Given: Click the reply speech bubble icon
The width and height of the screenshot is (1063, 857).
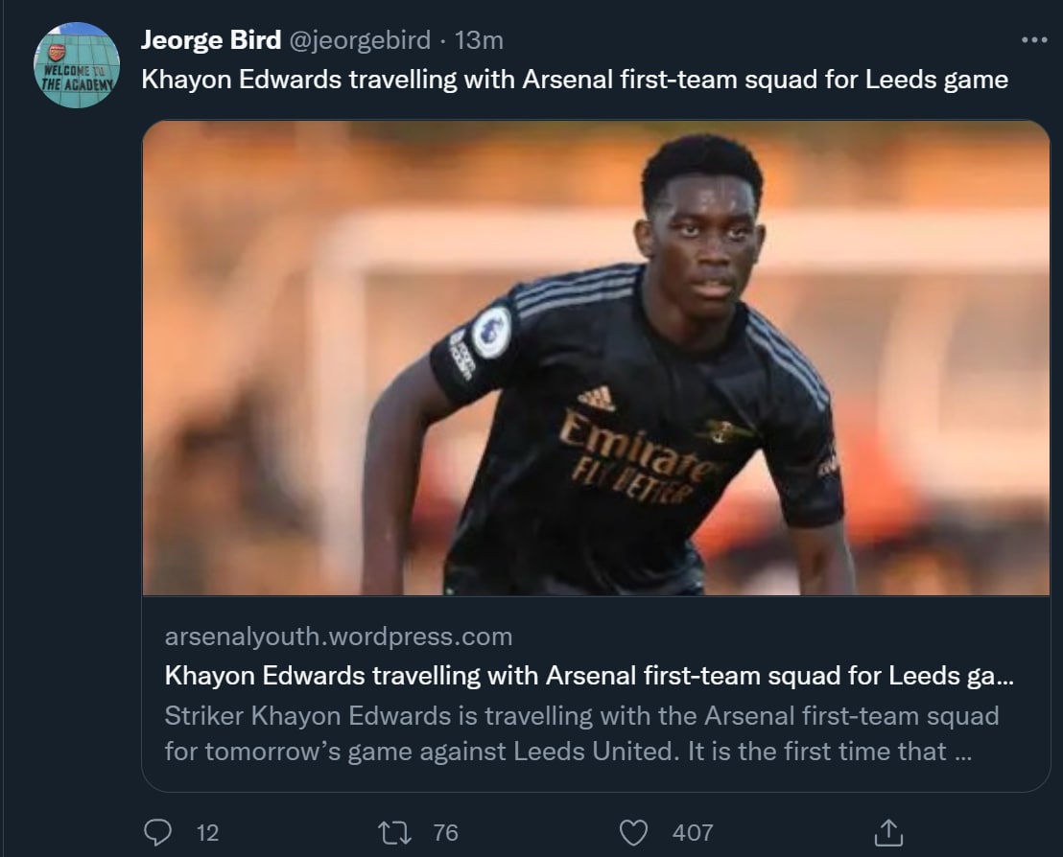Looking at the screenshot, I should [157, 832].
